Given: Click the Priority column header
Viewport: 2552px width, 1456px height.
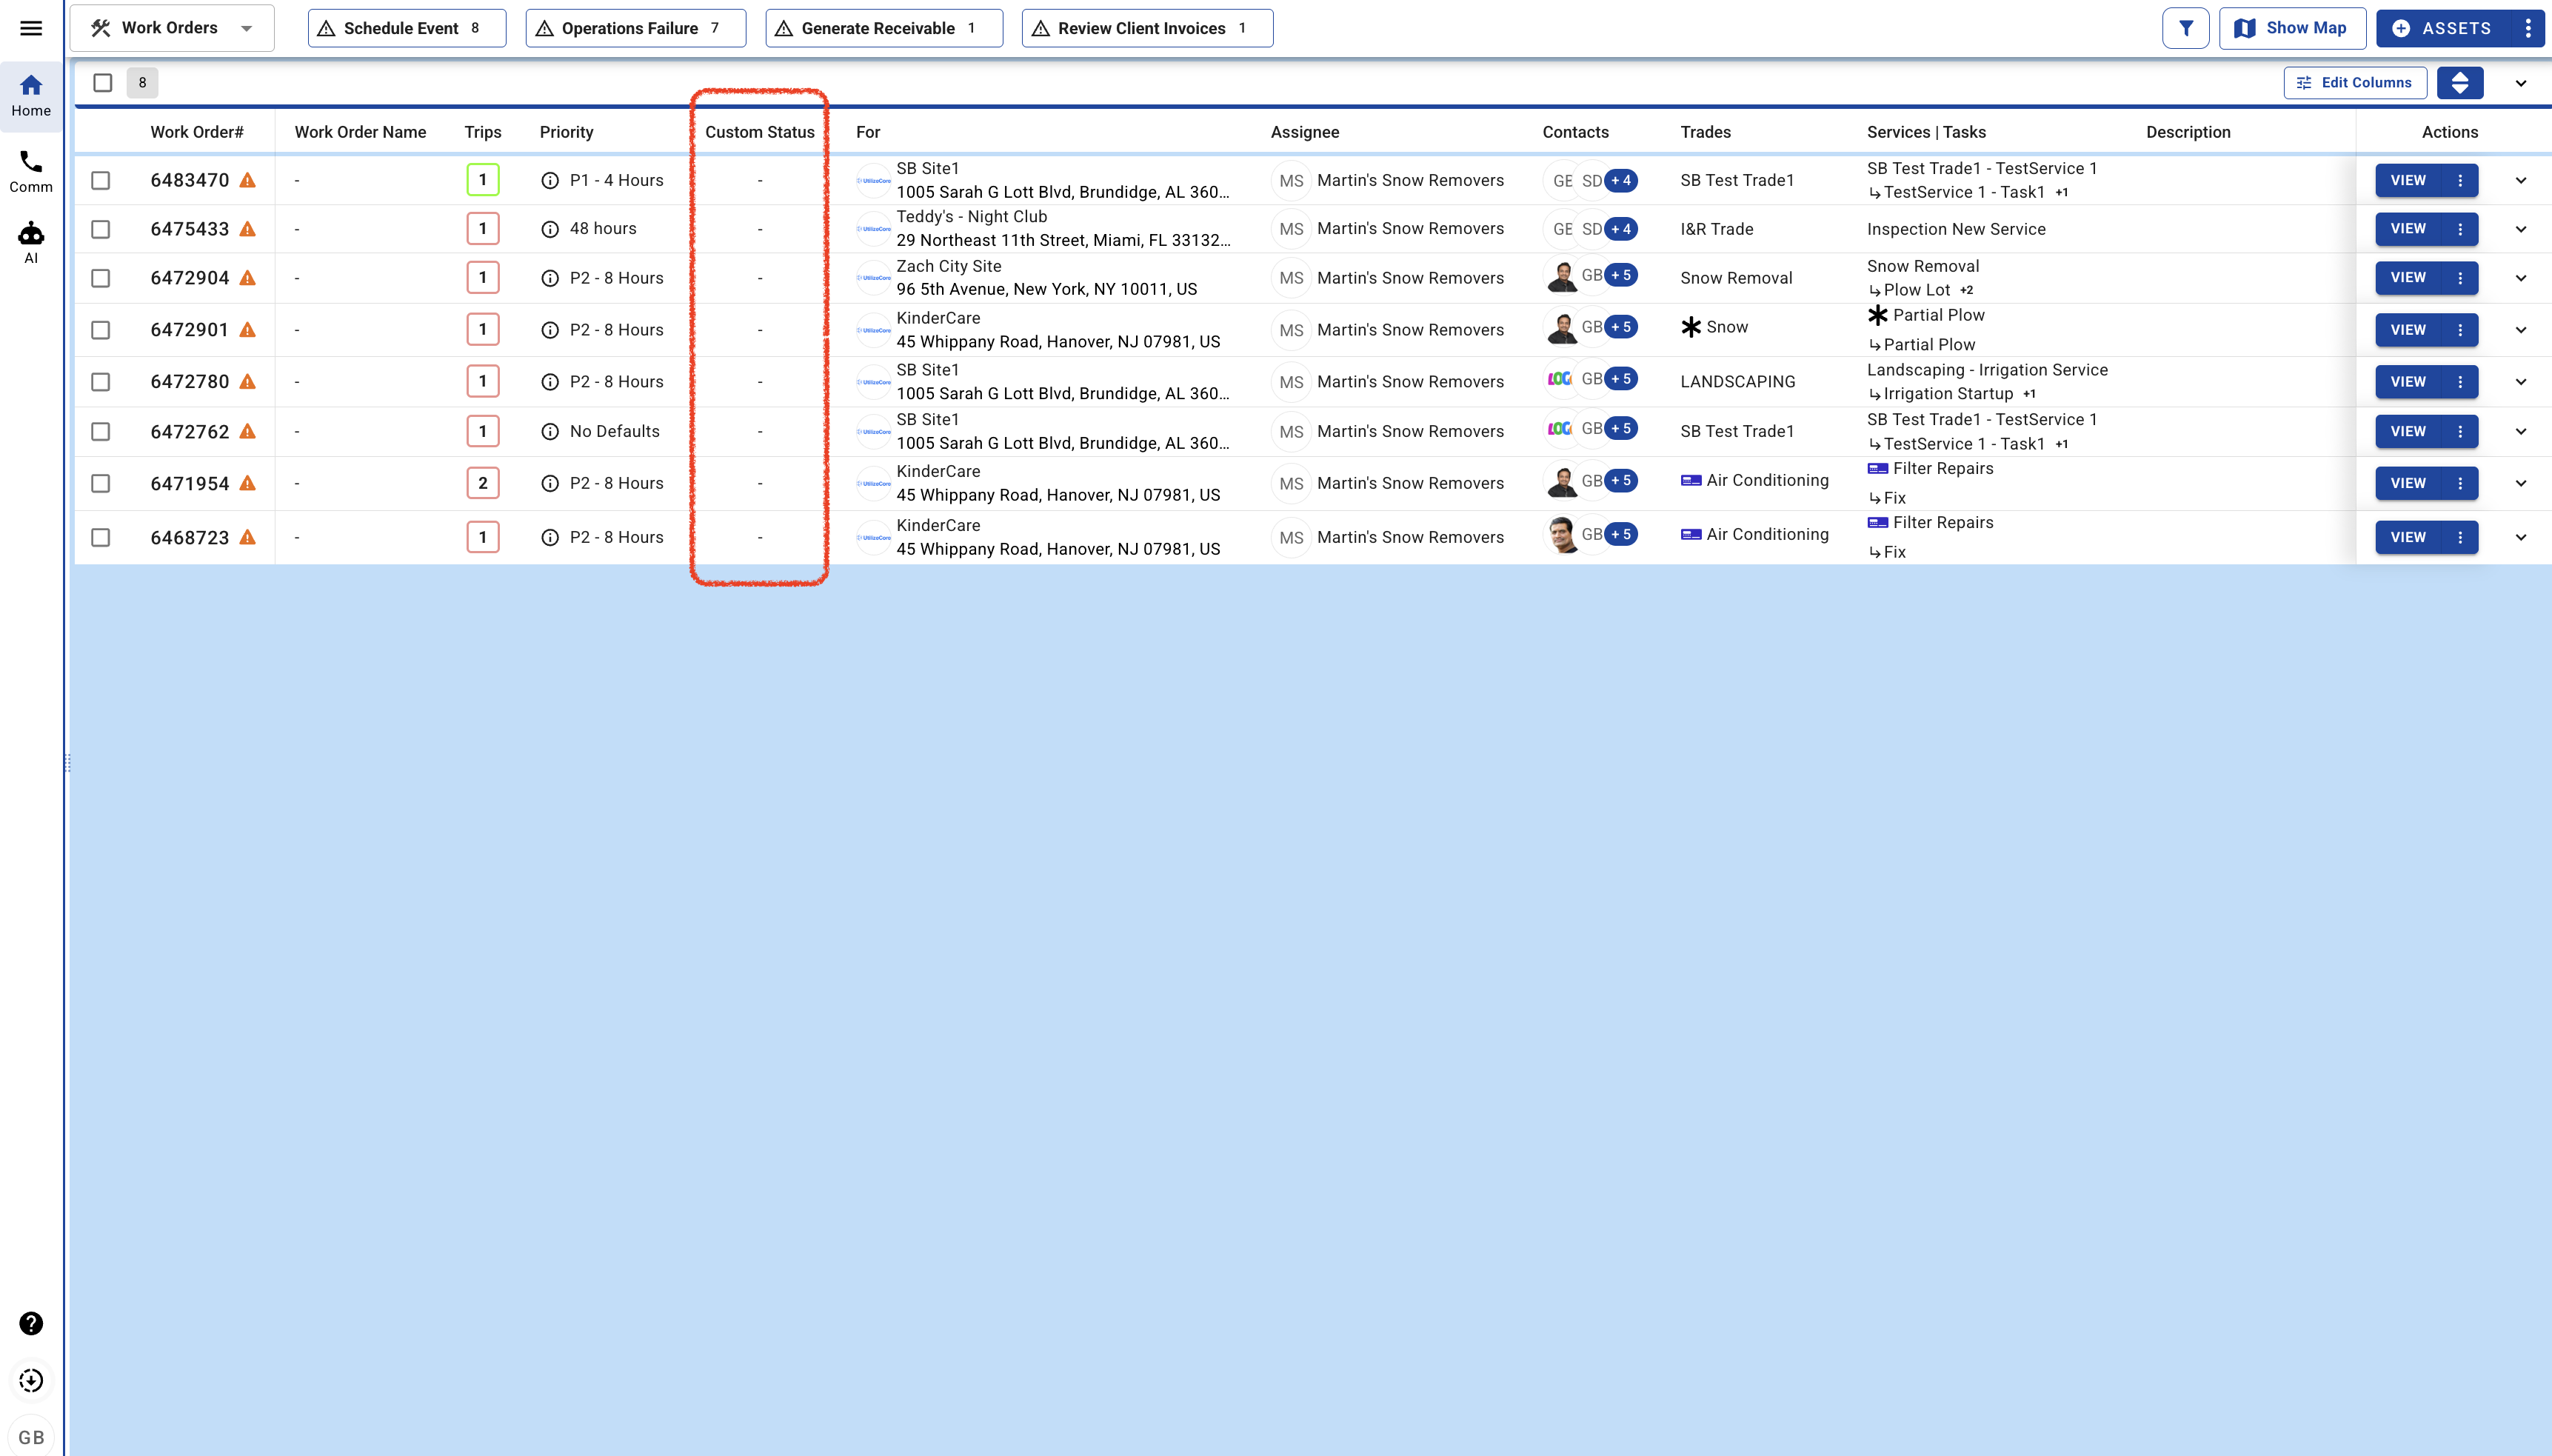Looking at the screenshot, I should click(566, 132).
